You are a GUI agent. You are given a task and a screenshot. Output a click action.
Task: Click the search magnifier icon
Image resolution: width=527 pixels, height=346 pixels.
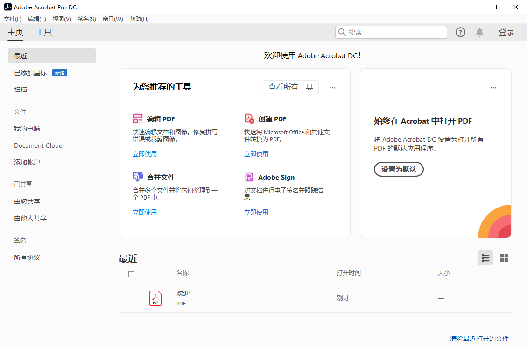342,32
